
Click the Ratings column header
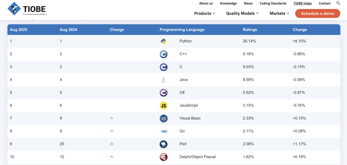[250, 29]
